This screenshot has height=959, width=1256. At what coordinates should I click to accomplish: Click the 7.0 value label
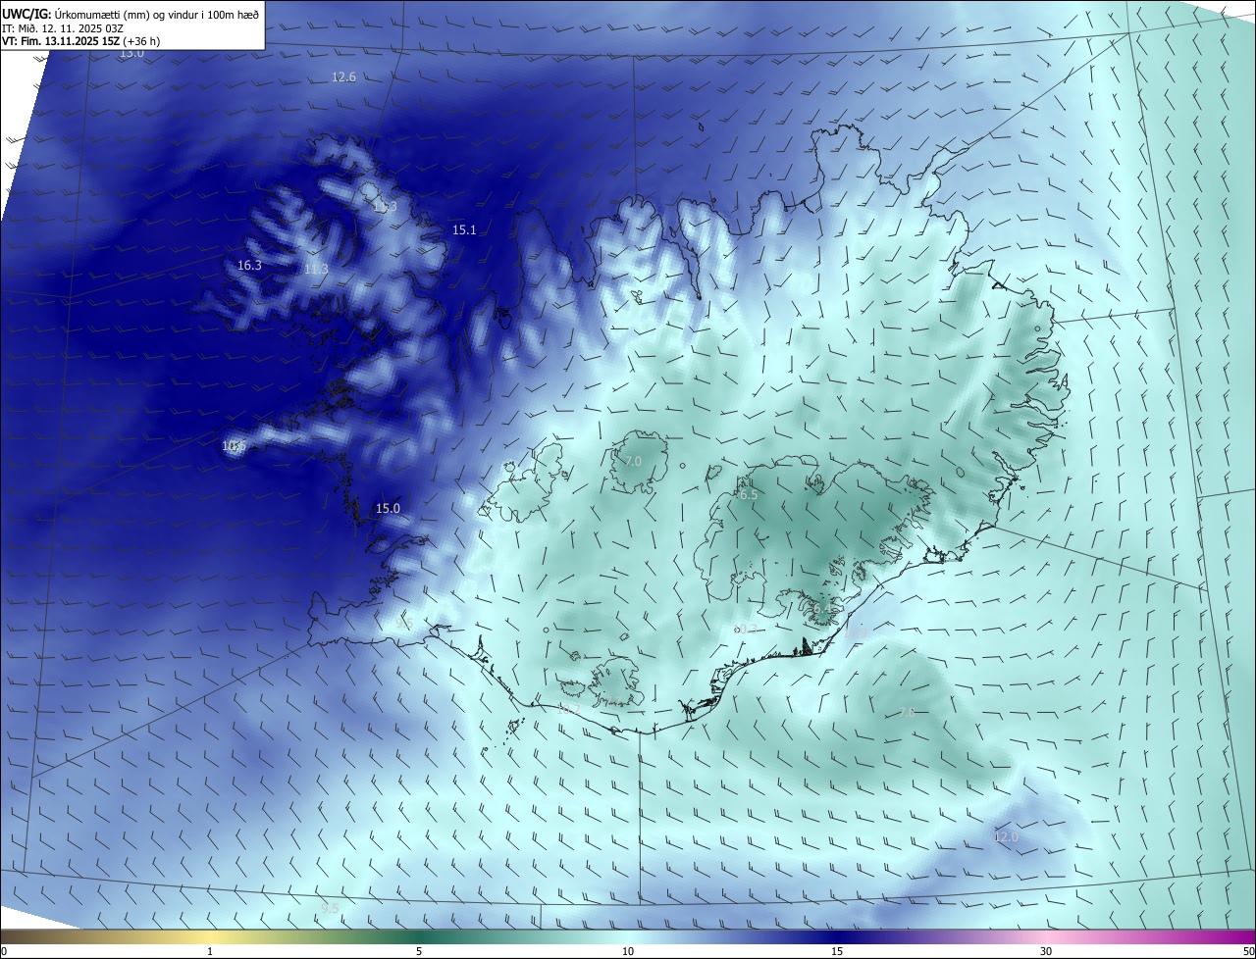[x=633, y=461]
